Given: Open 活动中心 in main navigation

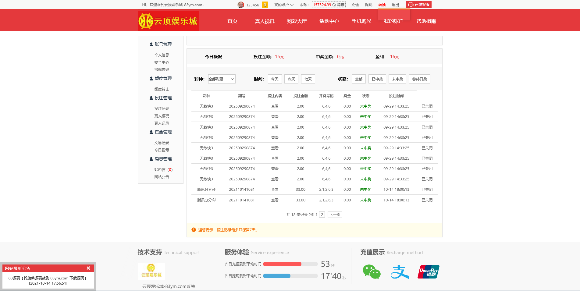Looking at the screenshot, I should 329,21.
